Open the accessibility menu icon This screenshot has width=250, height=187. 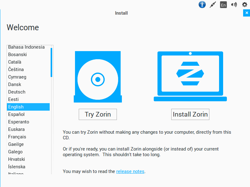tap(202, 5)
